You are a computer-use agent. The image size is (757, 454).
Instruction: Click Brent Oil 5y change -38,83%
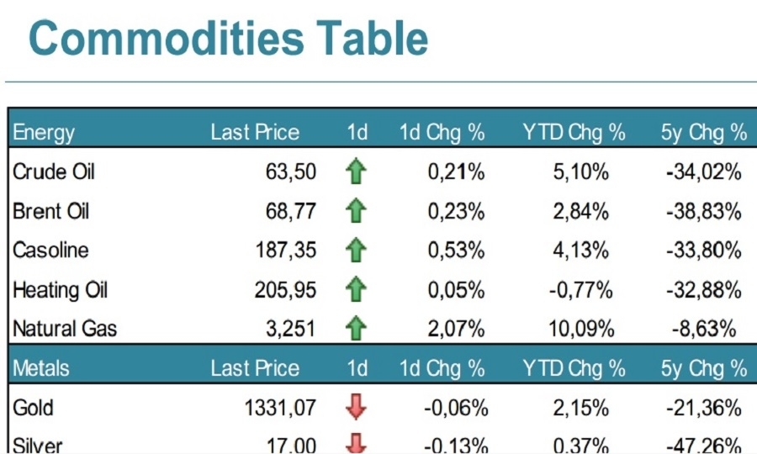[x=703, y=211]
